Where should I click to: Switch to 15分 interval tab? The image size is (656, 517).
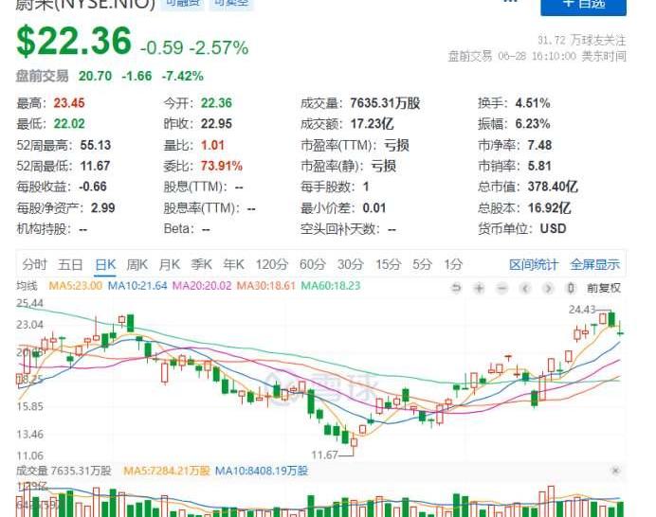click(388, 264)
